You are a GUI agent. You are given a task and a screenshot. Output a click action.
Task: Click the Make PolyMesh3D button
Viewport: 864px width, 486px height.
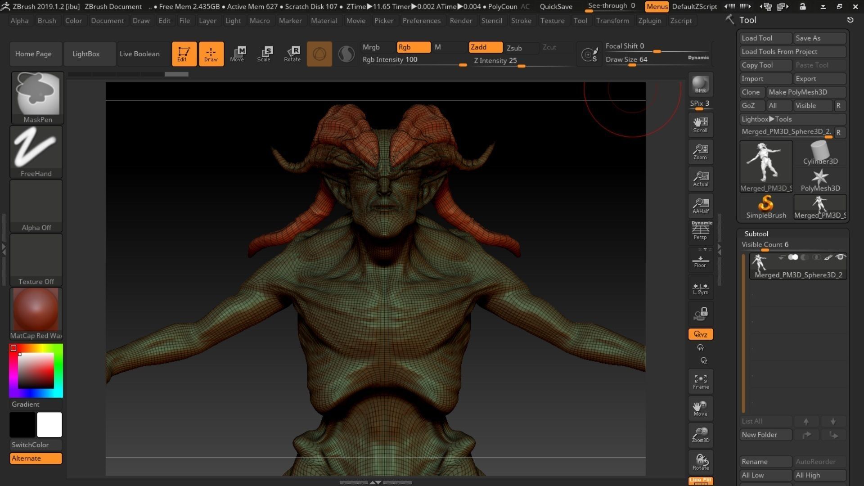click(806, 92)
